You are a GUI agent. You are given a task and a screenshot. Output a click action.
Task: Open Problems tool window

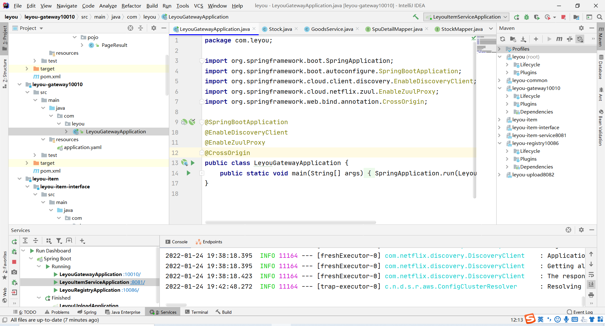pyautogui.click(x=57, y=312)
